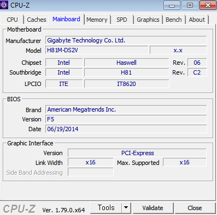Click the Tools button

point(106,208)
